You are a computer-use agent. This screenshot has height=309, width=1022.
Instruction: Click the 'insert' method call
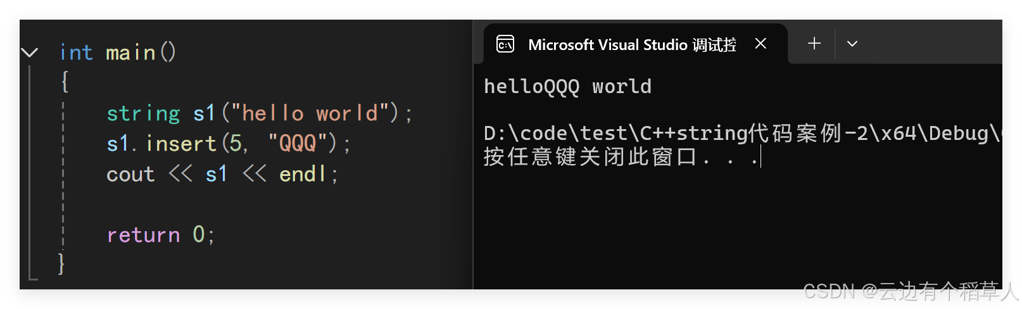click(181, 144)
